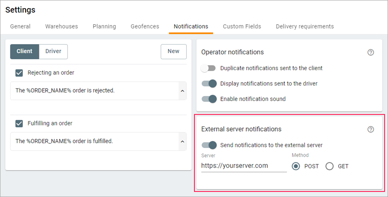Switch to the General tab
This screenshot has width=388, height=197.
[20, 26]
